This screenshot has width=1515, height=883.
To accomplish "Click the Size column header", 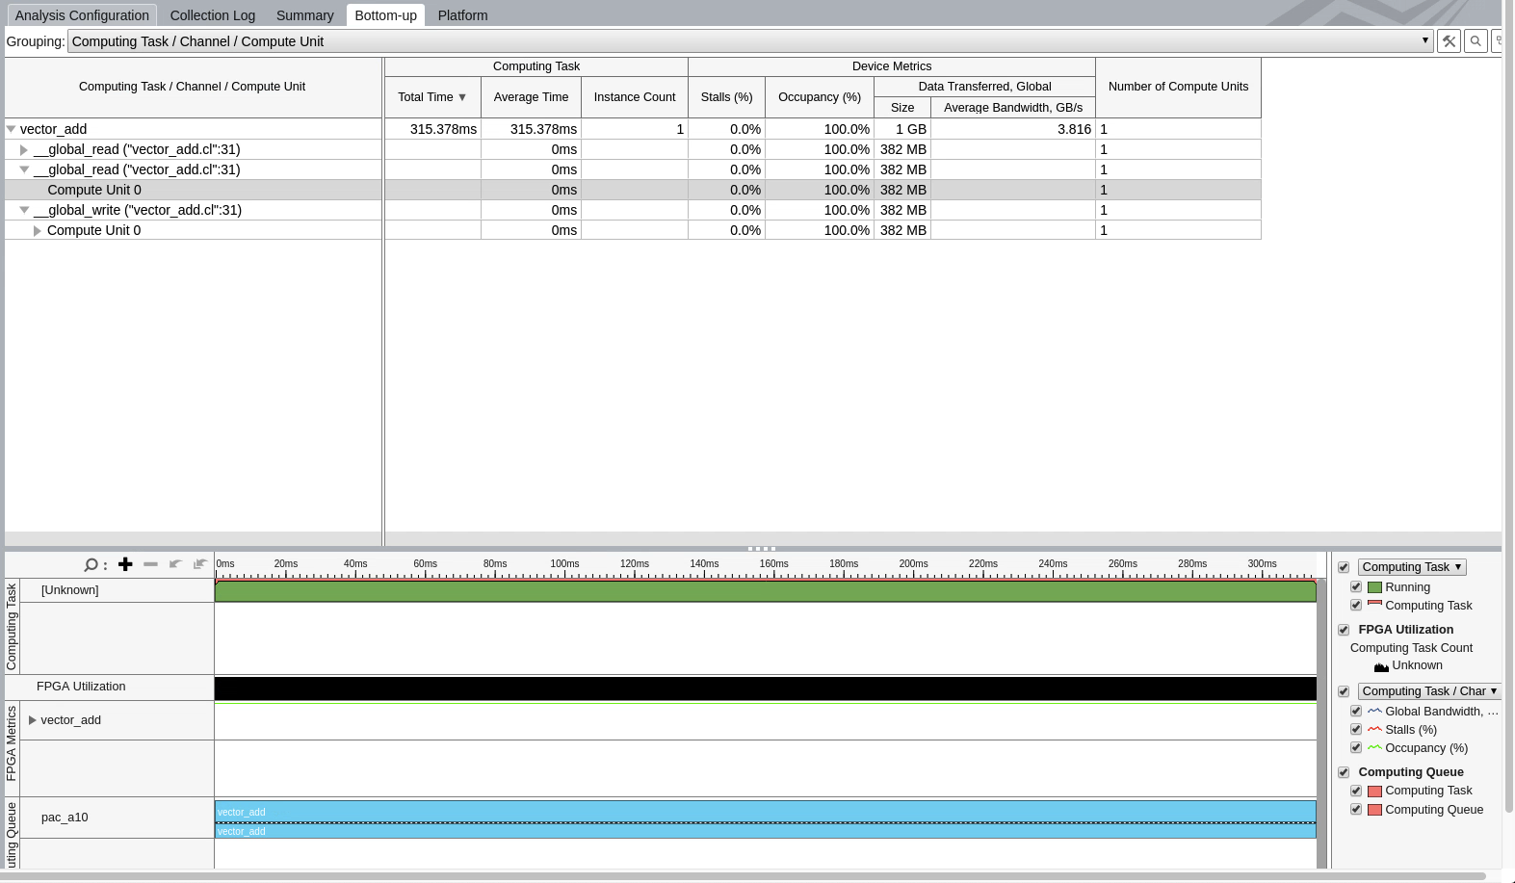I will 902,108.
